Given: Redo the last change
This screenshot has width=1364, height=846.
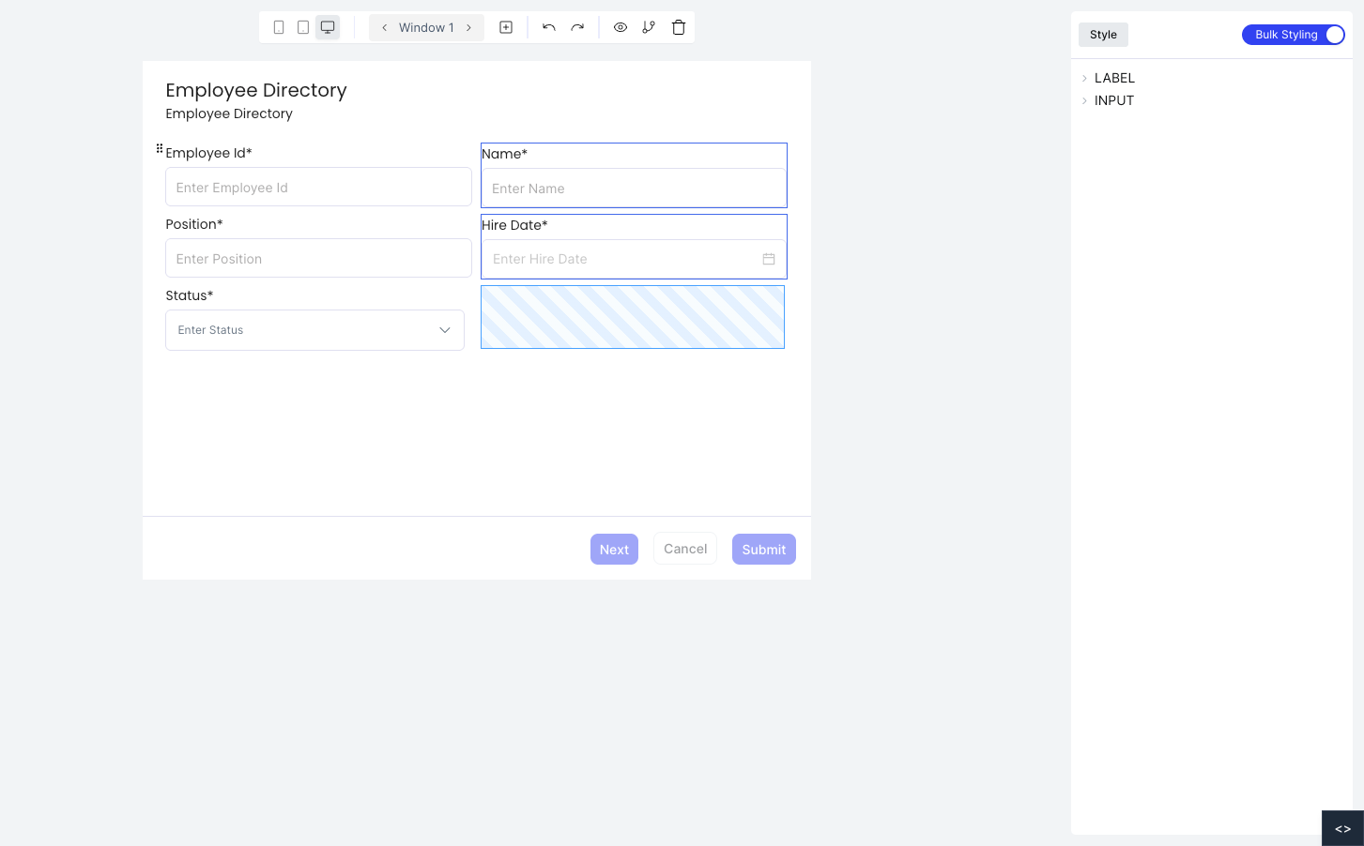Looking at the screenshot, I should 577,27.
